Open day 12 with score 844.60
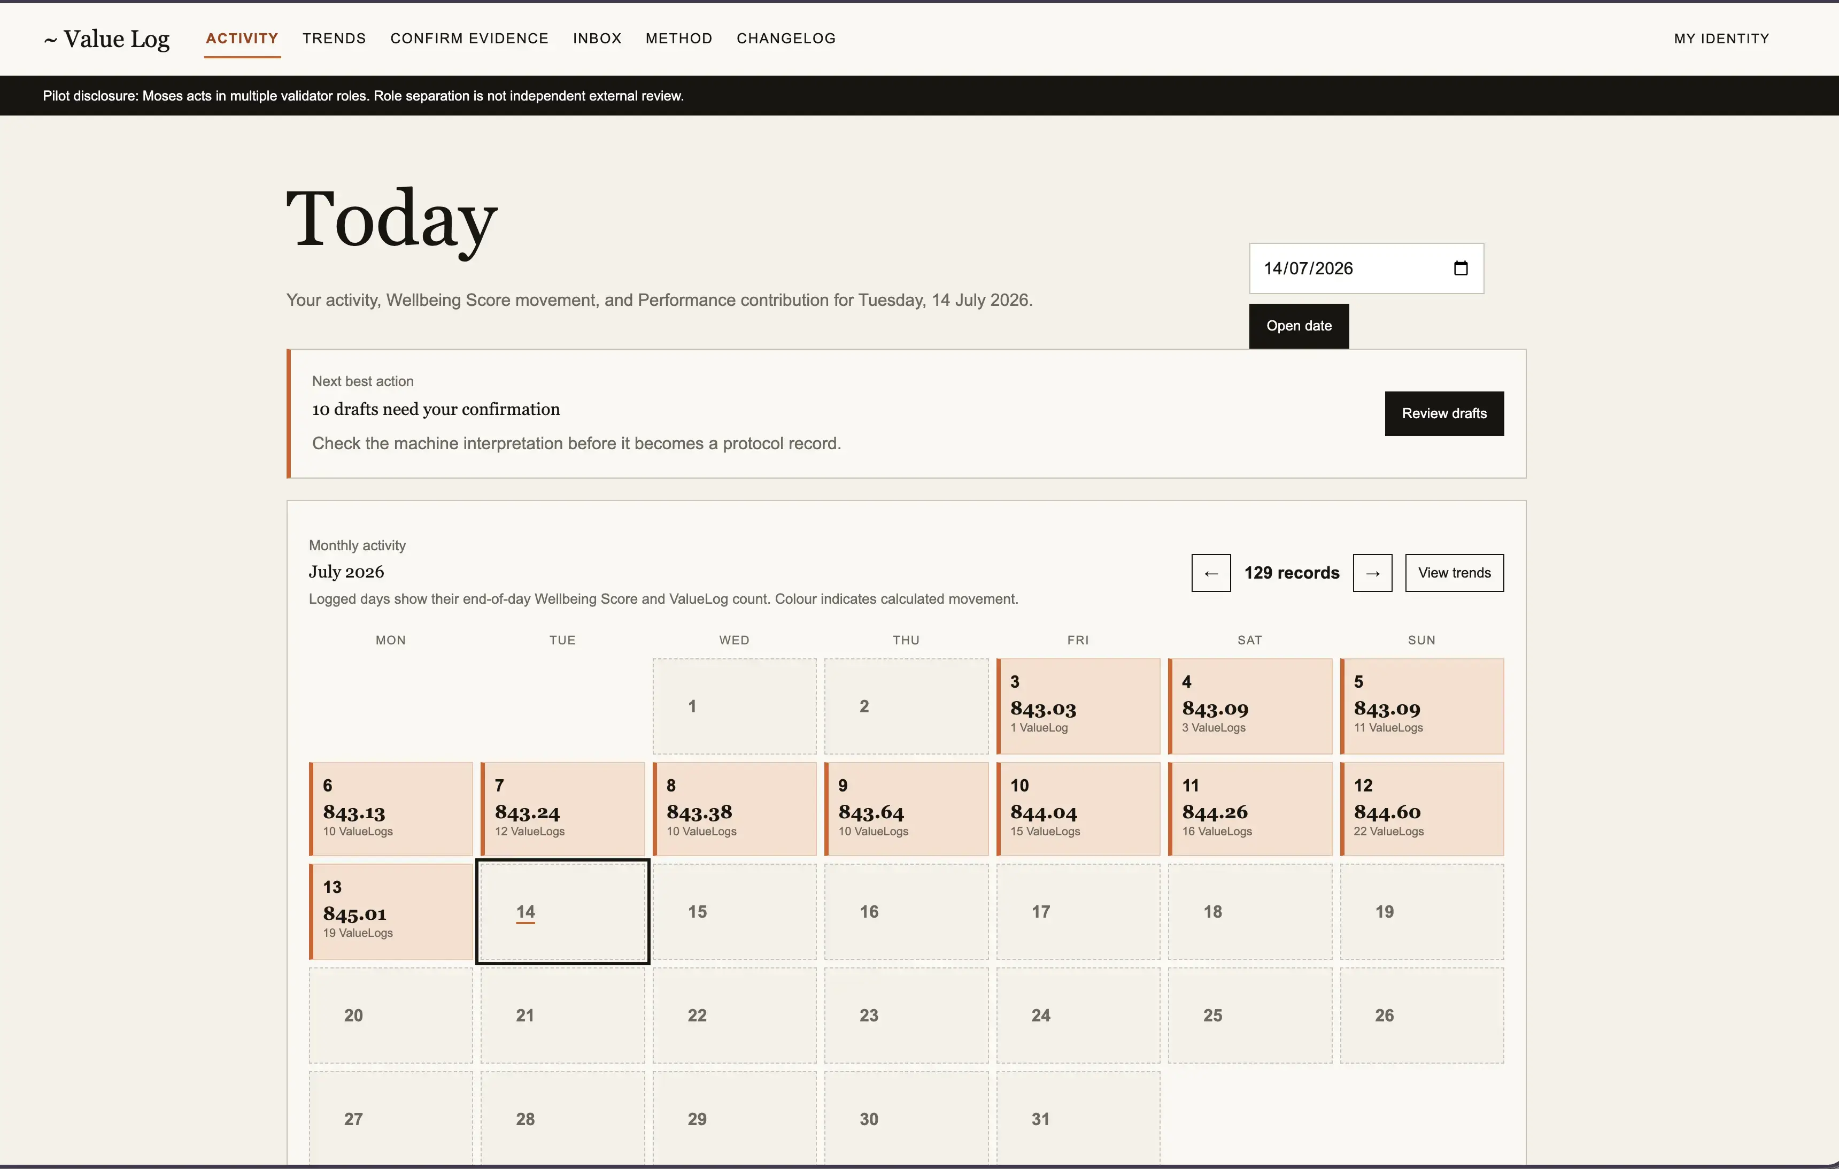Image resolution: width=1839 pixels, height=1169 pixels. click(1421, 809)
